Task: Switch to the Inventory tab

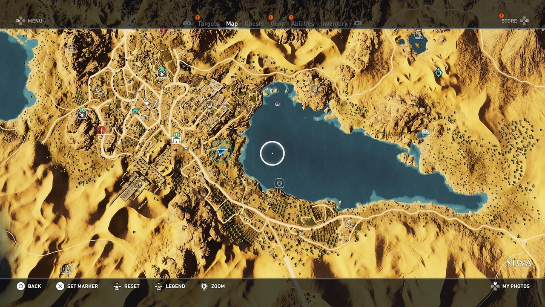Action: tap(334, 24)
